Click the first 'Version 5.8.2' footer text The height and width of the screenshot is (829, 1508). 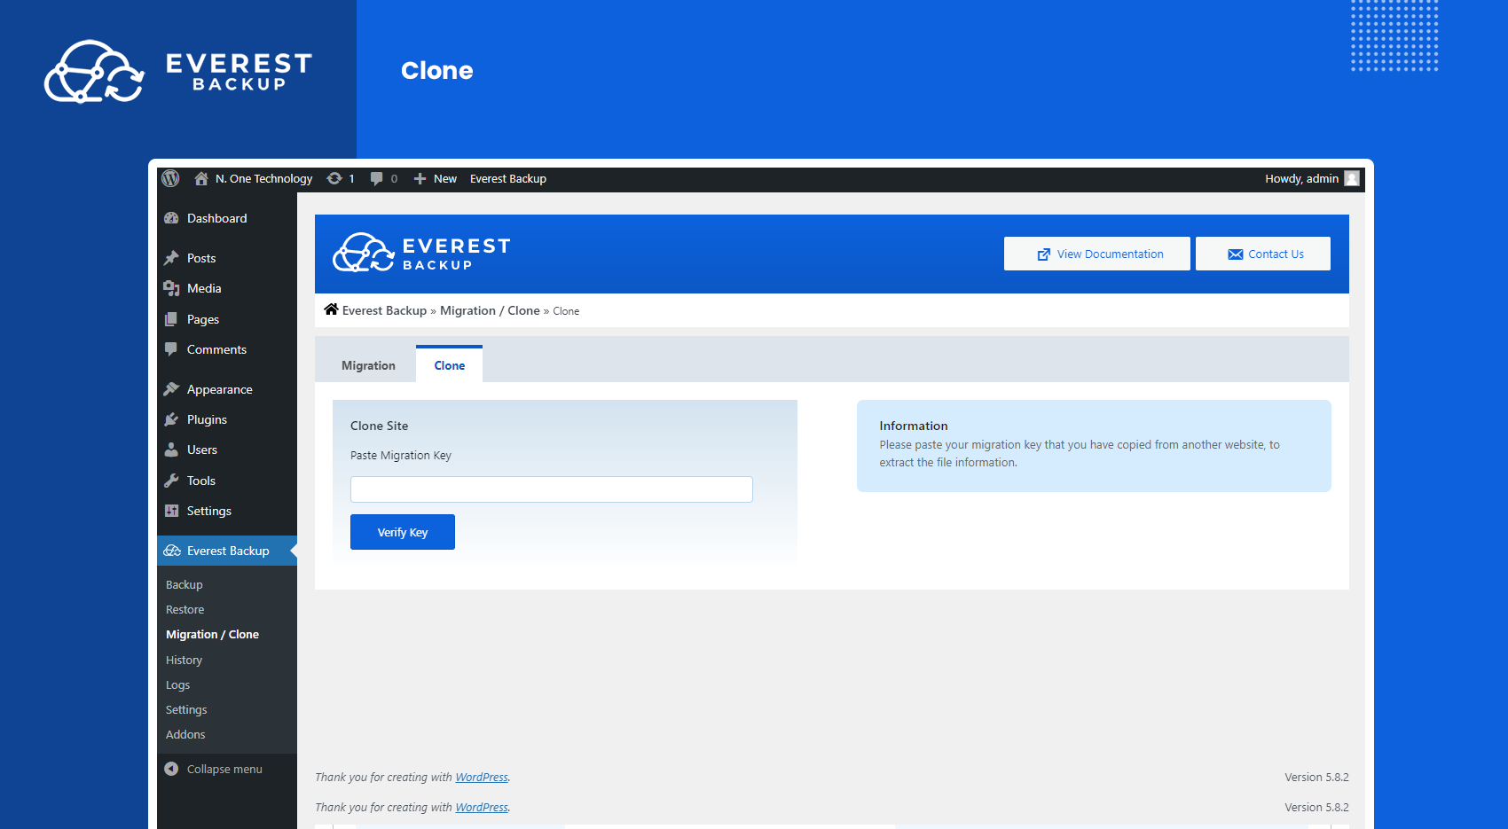(1316, 777)
